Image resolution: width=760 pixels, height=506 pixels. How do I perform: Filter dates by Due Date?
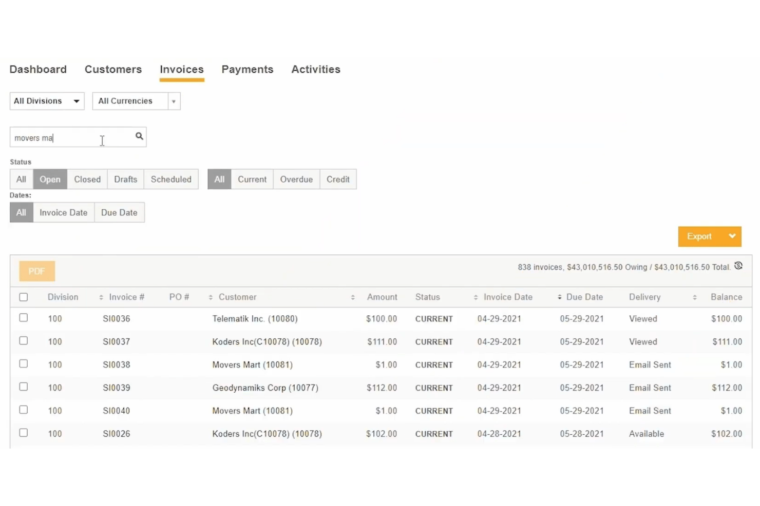(119, 212)
